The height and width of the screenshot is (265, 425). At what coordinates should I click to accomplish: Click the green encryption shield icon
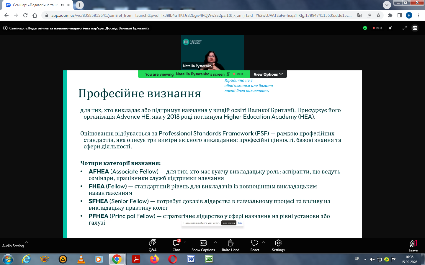tap(365, 28)
